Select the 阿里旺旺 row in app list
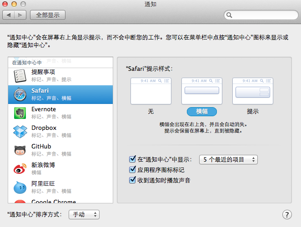The height and width of the screenshot is (227, 301). pyautogui.click(x=60, y=188)
